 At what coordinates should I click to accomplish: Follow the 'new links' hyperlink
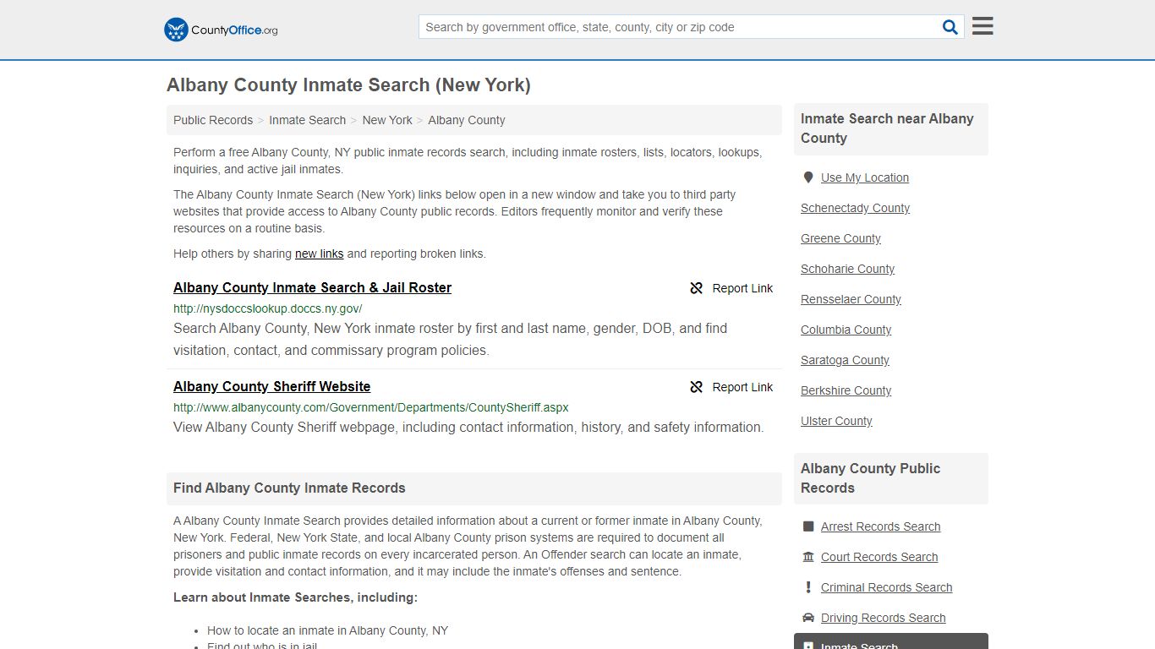click(x=319, y=254)
